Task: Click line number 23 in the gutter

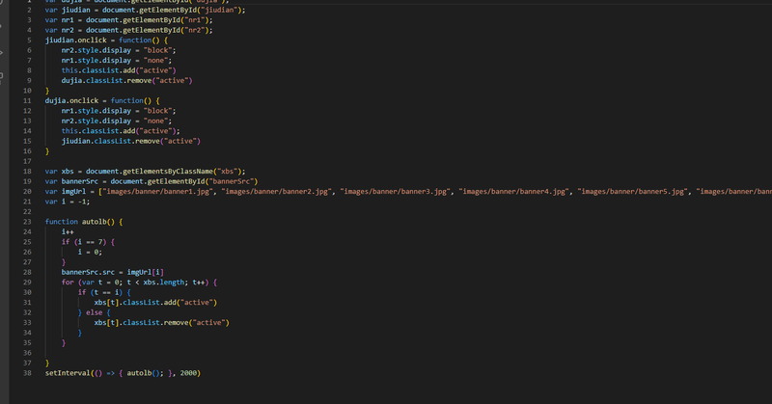Action: click(27, 222)
